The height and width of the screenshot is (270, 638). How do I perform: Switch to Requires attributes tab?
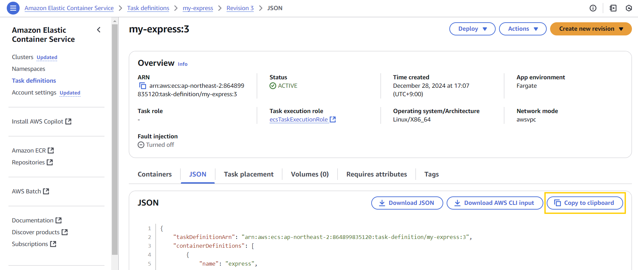[377, 174]
